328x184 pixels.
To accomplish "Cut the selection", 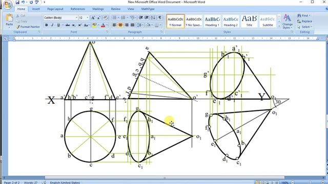I will [x=21, y=16].
